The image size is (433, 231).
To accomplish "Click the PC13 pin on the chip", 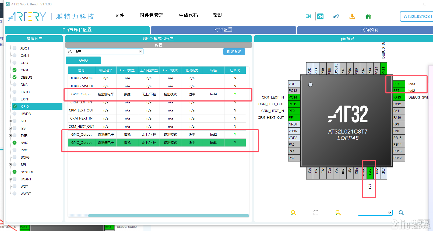I will coord(294,90).
